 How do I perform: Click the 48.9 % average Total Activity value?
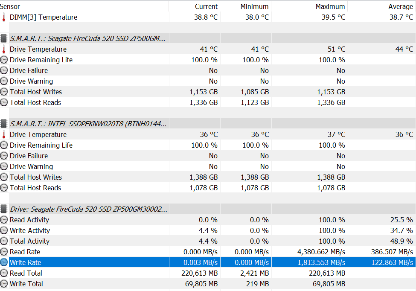point(401,241)
